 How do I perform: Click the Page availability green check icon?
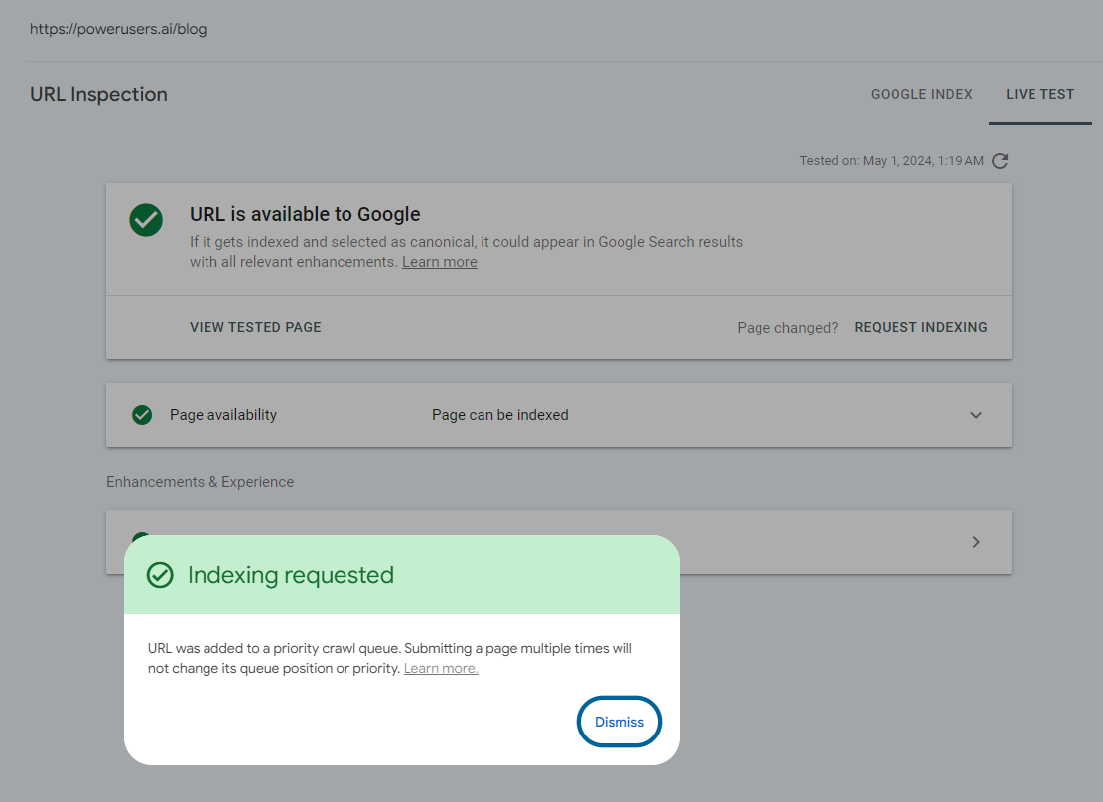click(x=142, y=415)
